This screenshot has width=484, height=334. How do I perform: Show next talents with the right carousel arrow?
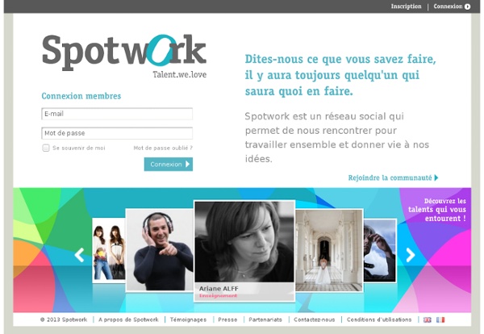[x=411, y=255]
